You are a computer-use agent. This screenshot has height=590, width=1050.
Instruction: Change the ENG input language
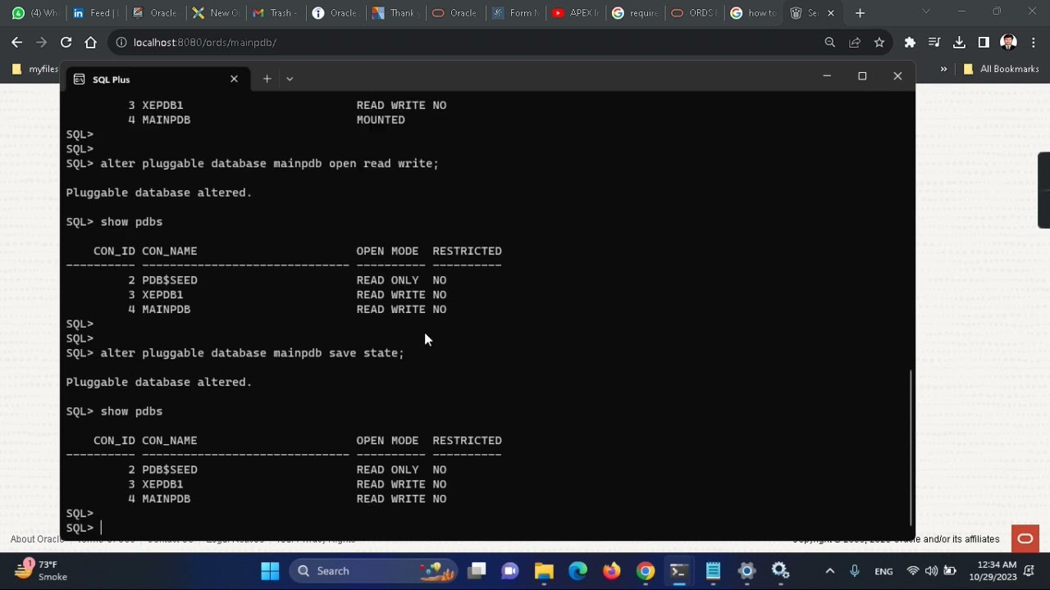point(883,571)
